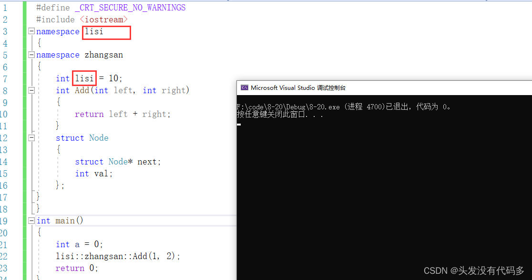Click the 8-20.exe exit message in console
Image resolution: width=532 pixels, height=280 pixels.
click(x=344, y=107)
